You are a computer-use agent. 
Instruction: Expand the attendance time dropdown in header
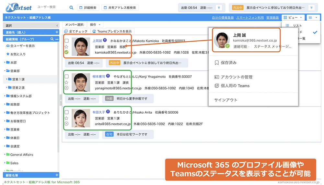tap(219, 8)
